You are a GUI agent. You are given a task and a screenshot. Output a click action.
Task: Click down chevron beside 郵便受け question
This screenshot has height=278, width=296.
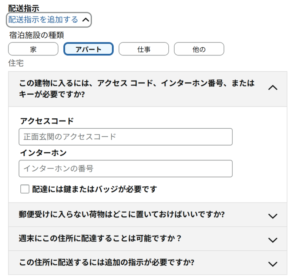click(x=273, y=216)
